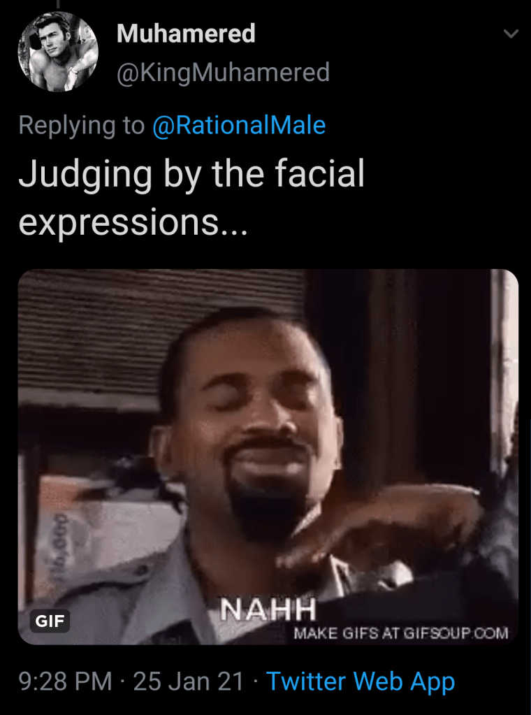Screen dimensions: 531x715
Task: Open the @KingMuhamered handle profile
Action: click(x=224, y=73)
